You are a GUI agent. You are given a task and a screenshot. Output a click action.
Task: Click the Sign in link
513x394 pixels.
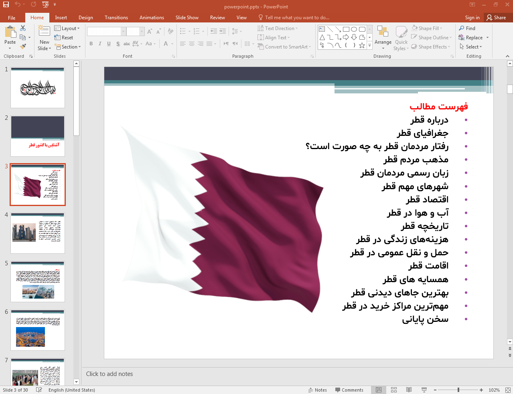472,17
